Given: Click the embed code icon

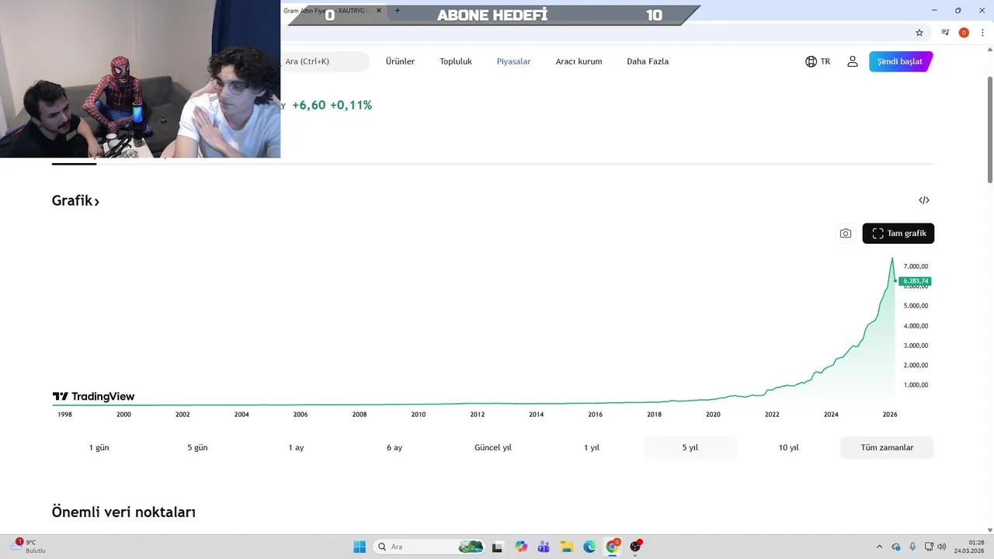Looking at the screenshot, I should 924,200.
